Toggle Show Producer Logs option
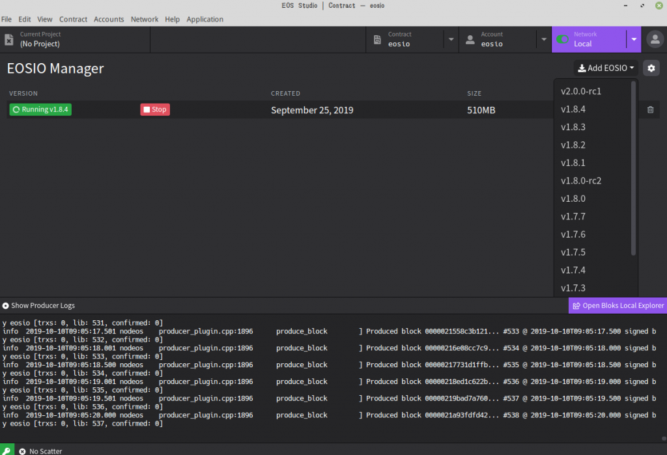 38,305
